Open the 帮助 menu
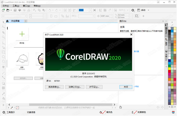 [37, 6]
